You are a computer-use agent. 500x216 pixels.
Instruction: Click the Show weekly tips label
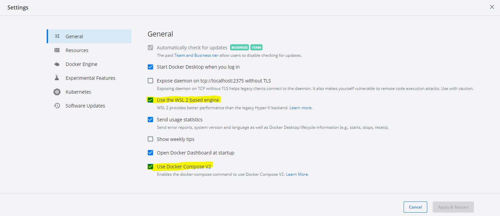[x=176, y=139]
